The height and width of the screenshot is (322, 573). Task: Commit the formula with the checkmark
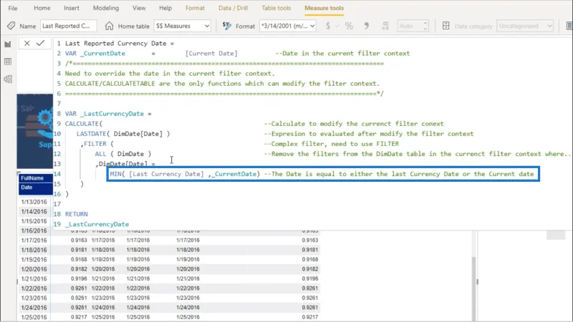[x=40, y=43]
